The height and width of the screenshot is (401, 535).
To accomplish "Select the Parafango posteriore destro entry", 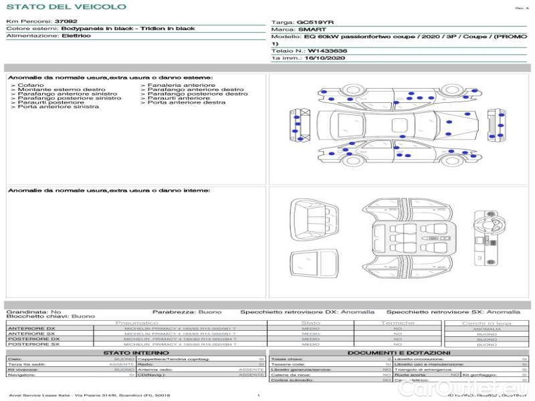I will tap(197, 94).
